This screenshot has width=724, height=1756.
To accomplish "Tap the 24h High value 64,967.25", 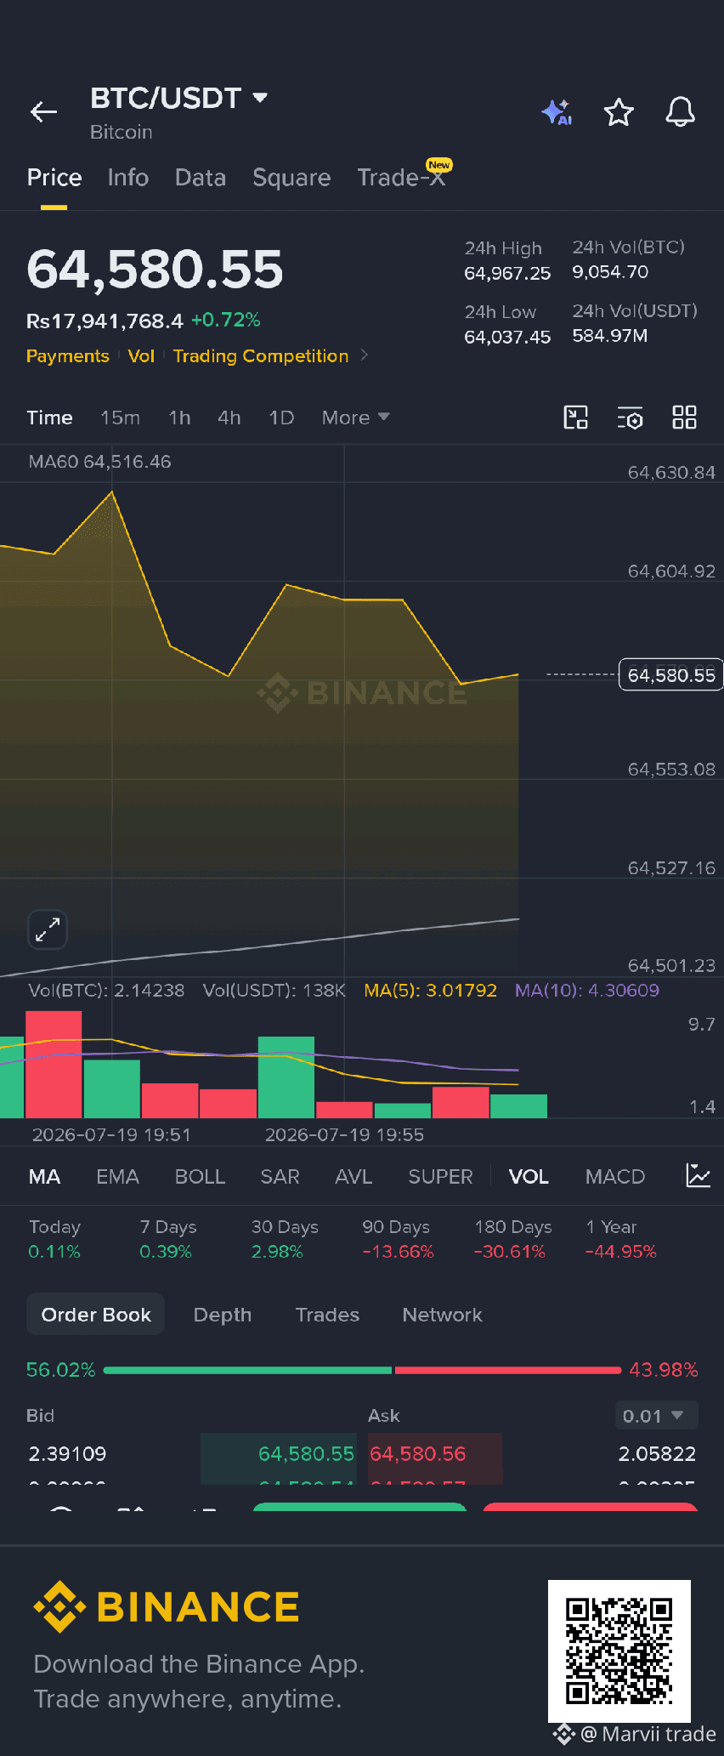I will [507, 273].
